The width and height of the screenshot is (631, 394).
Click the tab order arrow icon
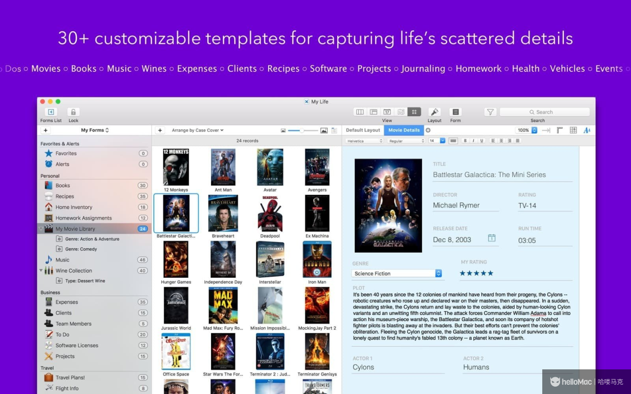[546, 130]
